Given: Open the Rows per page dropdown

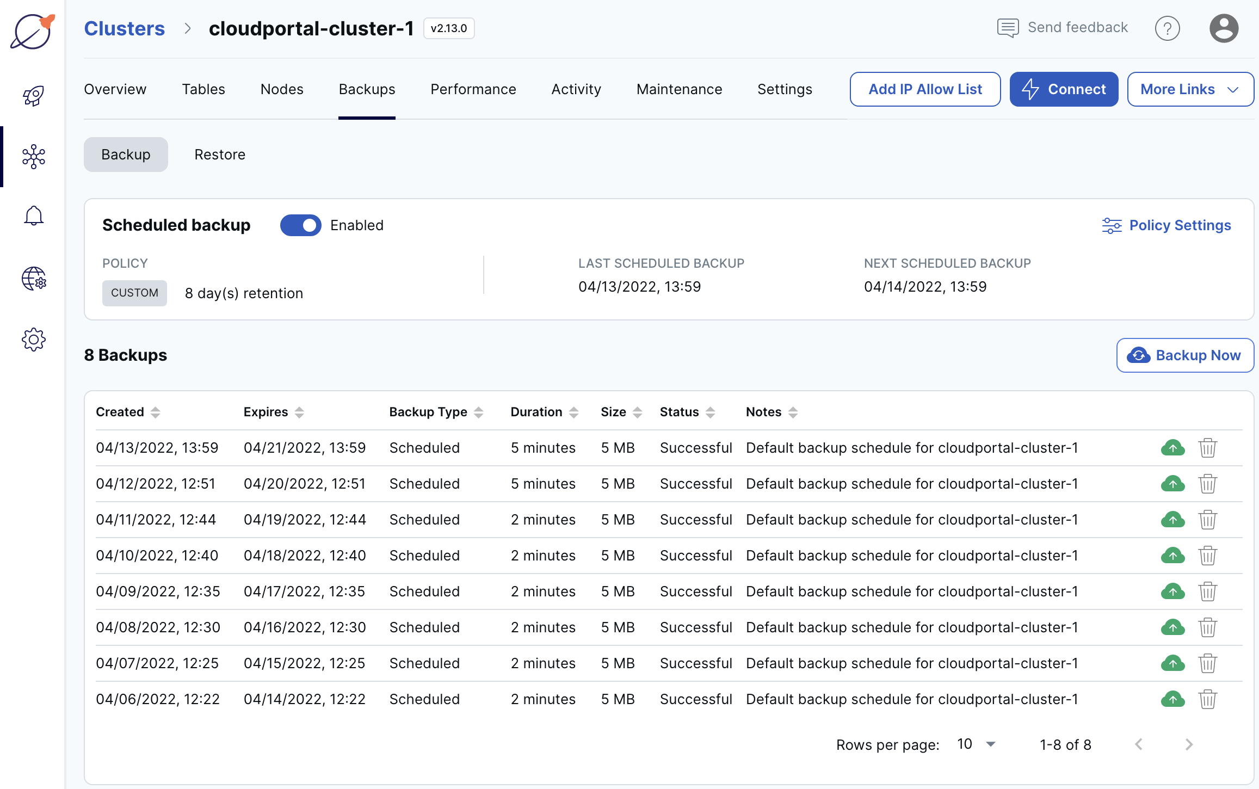Looking at the screenshot, I should click(976, 744).
